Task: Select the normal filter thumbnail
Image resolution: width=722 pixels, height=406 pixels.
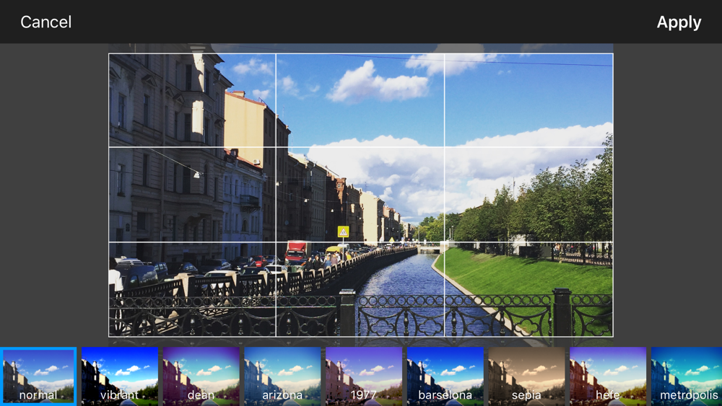Action: pos(38,376)
